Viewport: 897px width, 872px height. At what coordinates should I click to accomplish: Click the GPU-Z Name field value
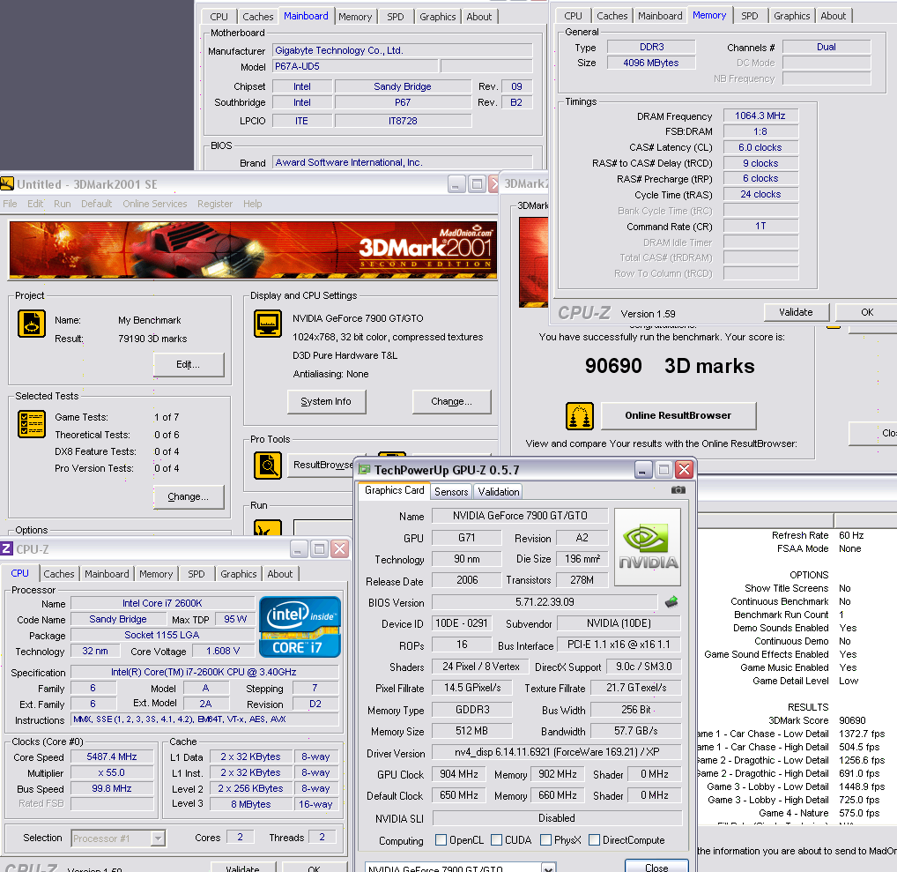520,516
